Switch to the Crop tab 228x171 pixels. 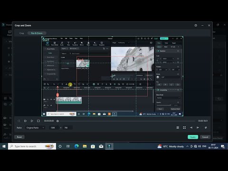(x=21, y=33)
